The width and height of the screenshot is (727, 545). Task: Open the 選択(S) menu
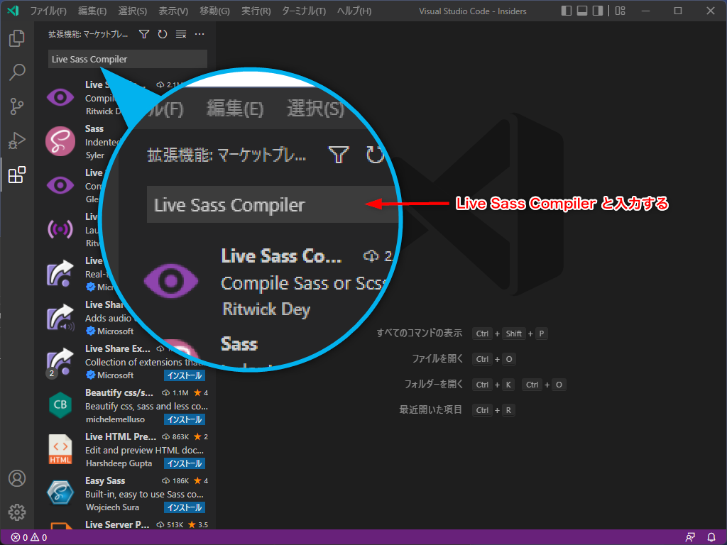click(x=133, y=11)
